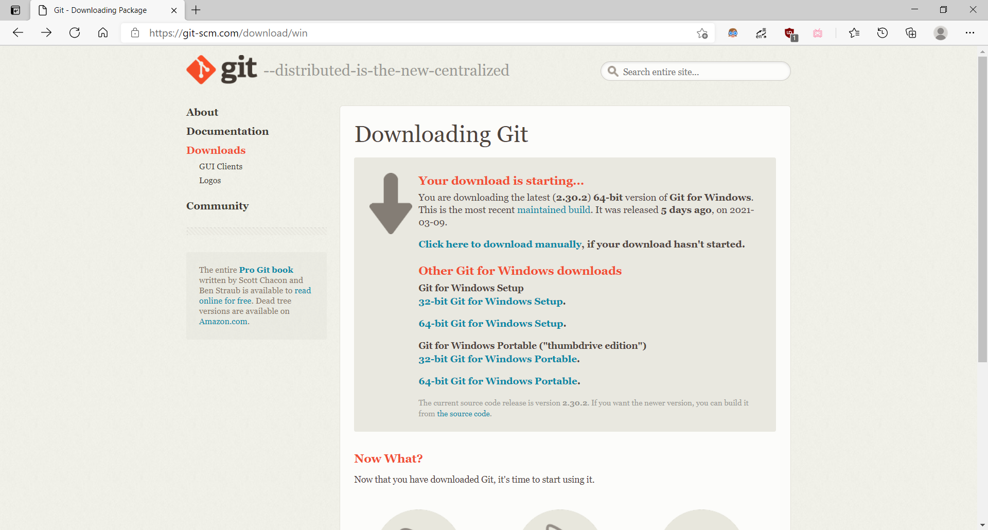This screenshot has height=530, width=988.
Task: Reload the current page
Action: 75,32
